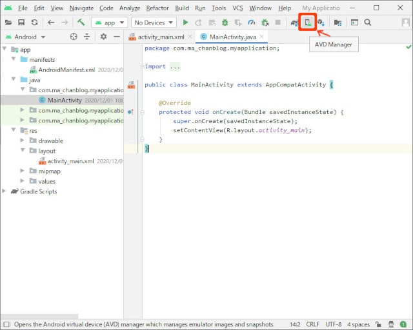Collapse the res folder
The width and height of the screenshot is (413, 330).
click(14, 130)
